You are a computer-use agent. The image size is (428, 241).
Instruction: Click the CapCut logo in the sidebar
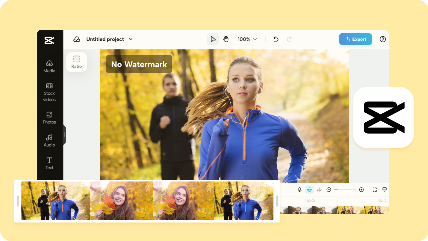[x=49, y=40]
